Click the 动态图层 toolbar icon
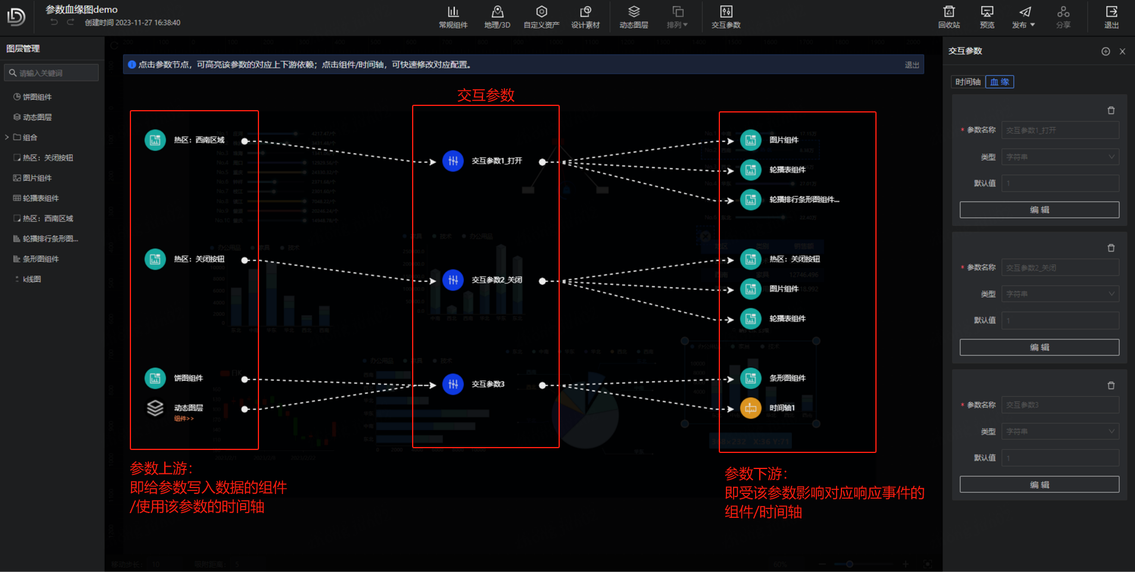1135x572 pixels. [x=634, y=17]
